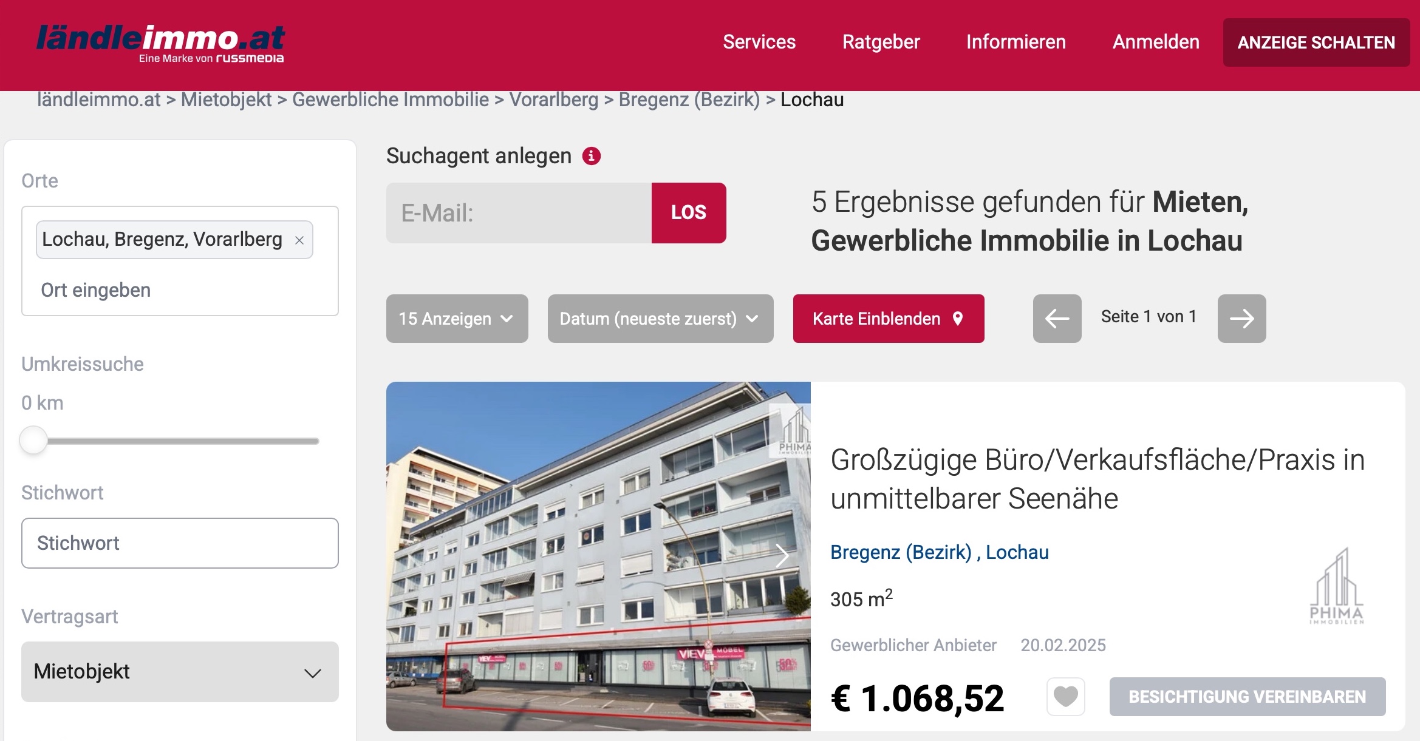This screenshot has width=1420, height=741.
Task: Show the map with Karte Einblenden
Action: [x=889, y=318]
